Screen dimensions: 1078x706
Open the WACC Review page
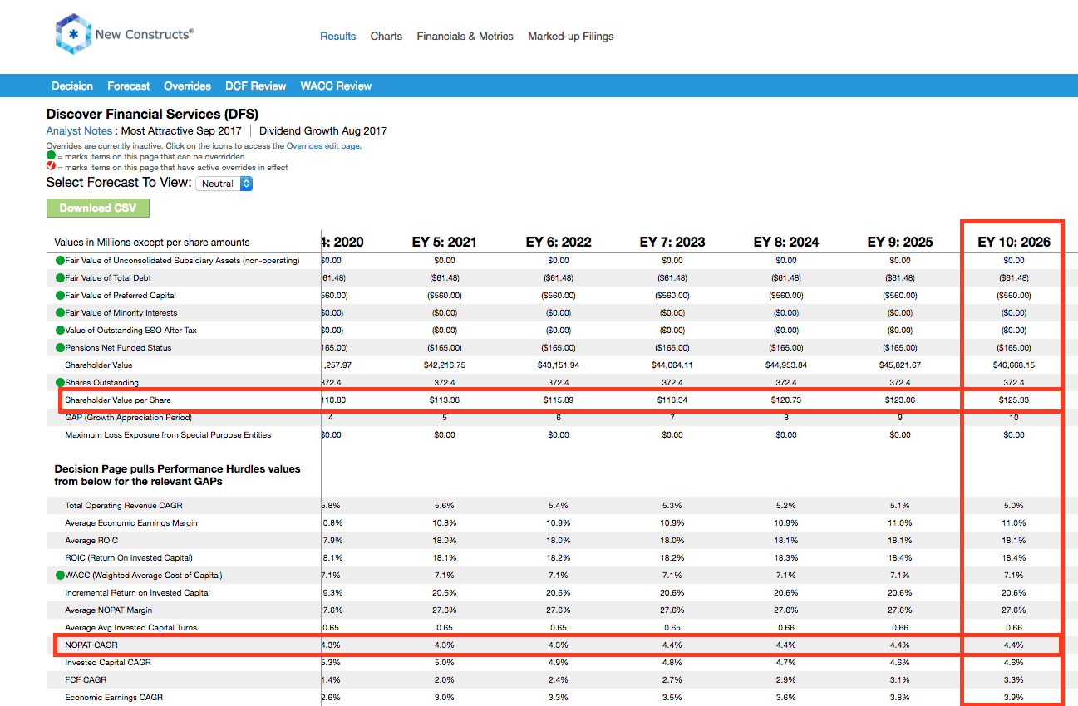coord(336,86)
